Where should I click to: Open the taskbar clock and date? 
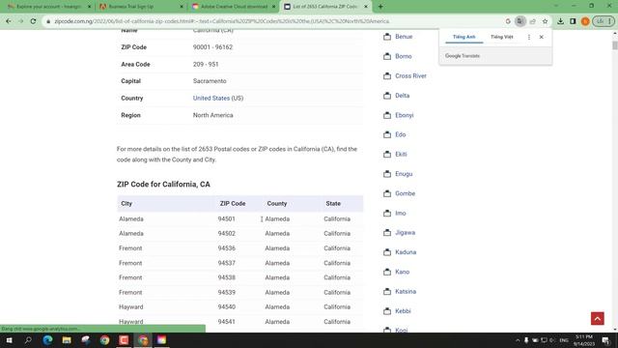pyautogui.click(x=583, y=340)
